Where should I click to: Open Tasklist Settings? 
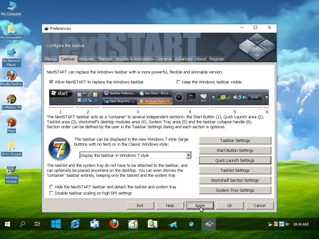[x=235, y=170]
